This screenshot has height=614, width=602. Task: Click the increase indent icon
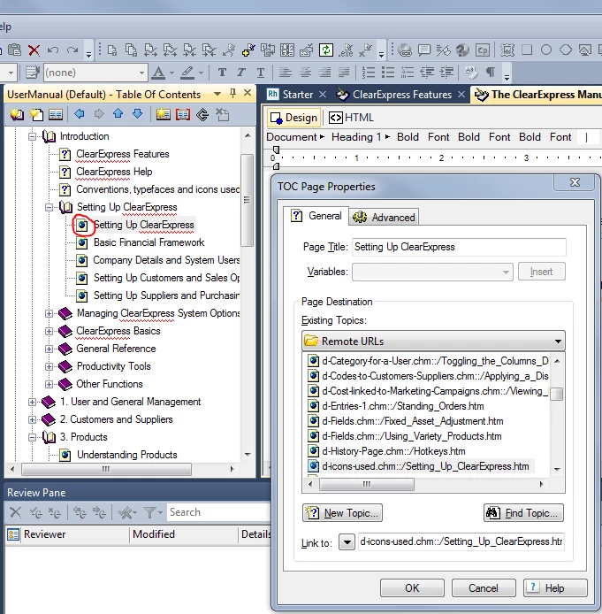tap(446, 72)
